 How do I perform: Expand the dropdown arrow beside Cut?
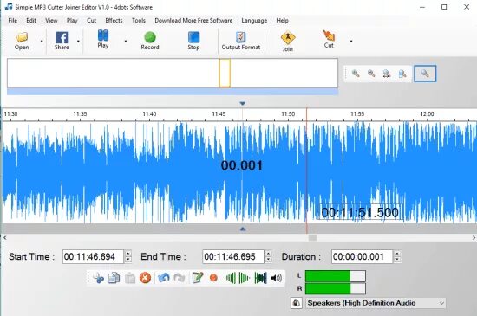[x=351, y=41]
